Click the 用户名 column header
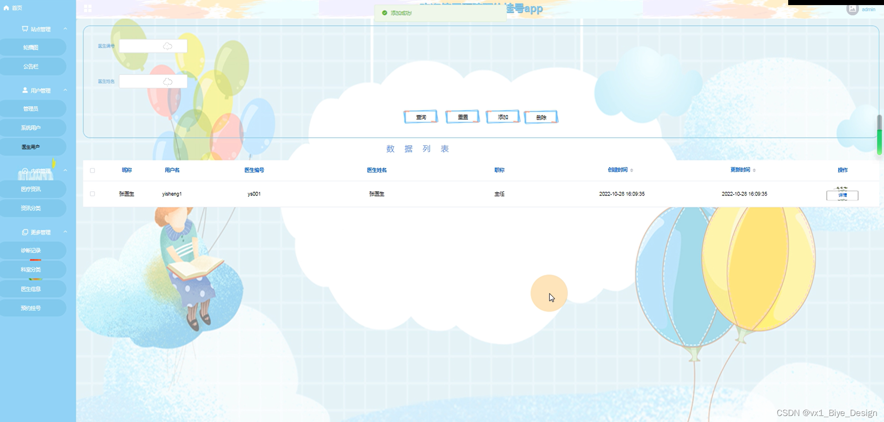Screen dimensions: 884x422 (172, 170)
